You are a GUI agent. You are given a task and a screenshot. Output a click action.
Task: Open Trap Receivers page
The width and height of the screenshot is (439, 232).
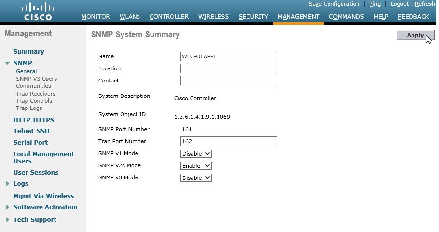coord(36,94)
